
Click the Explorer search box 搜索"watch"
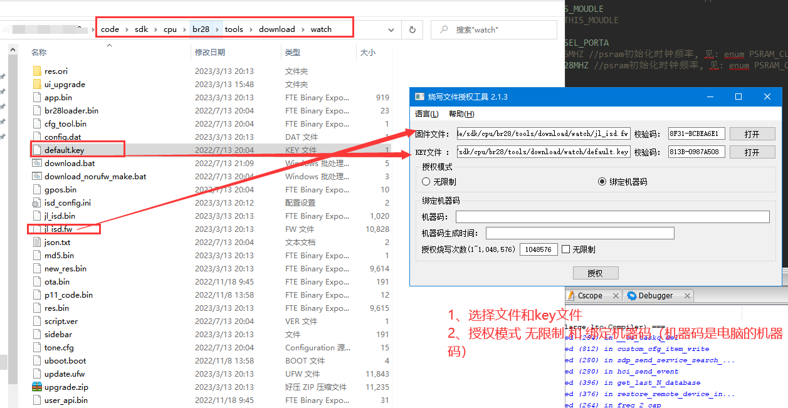click(x=495, y=29)
